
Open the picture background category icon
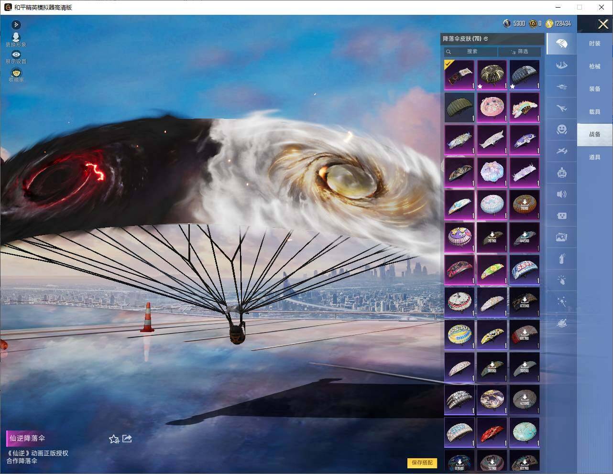(x=562, y=237)
